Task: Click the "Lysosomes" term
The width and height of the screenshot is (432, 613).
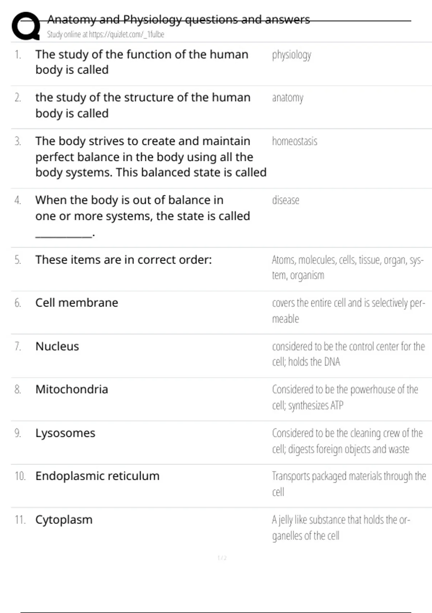Action: click(x=65, y=433)
